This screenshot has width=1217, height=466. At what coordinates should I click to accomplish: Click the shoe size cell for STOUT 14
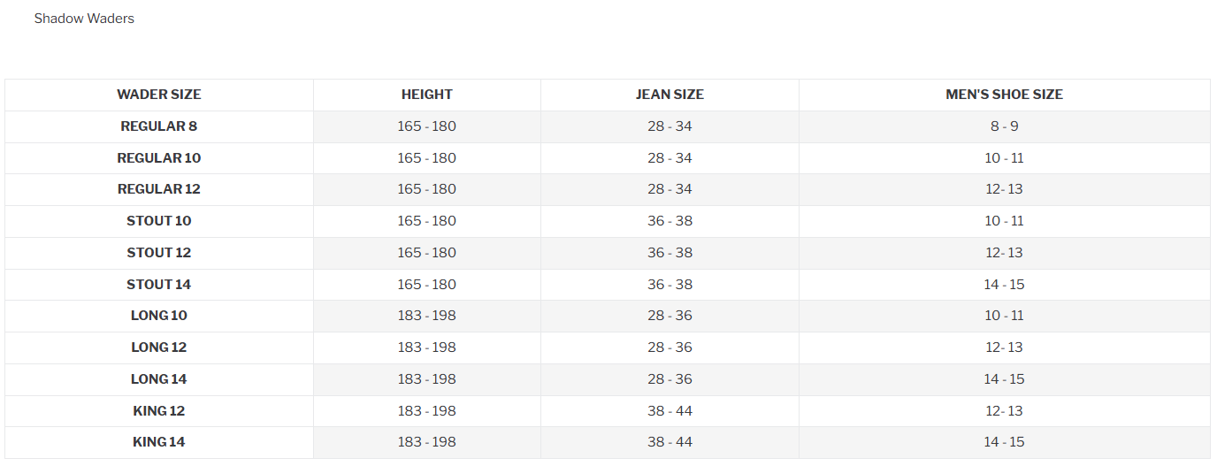(x=1005, y=285)
